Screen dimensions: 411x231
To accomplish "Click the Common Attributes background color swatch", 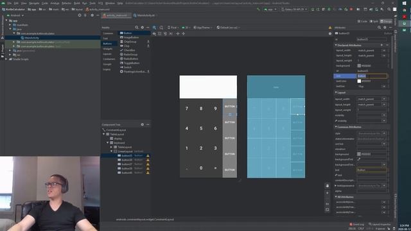I will (359, 154).
